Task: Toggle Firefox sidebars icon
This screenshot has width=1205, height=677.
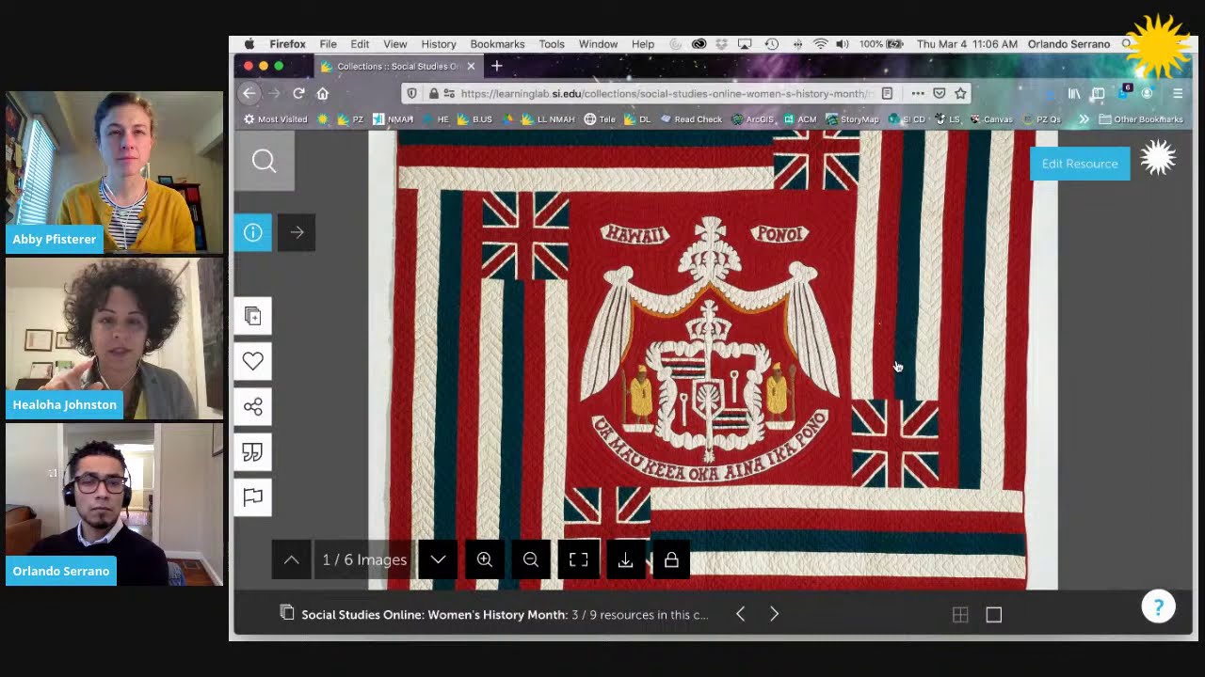Action: [1098, 94]
